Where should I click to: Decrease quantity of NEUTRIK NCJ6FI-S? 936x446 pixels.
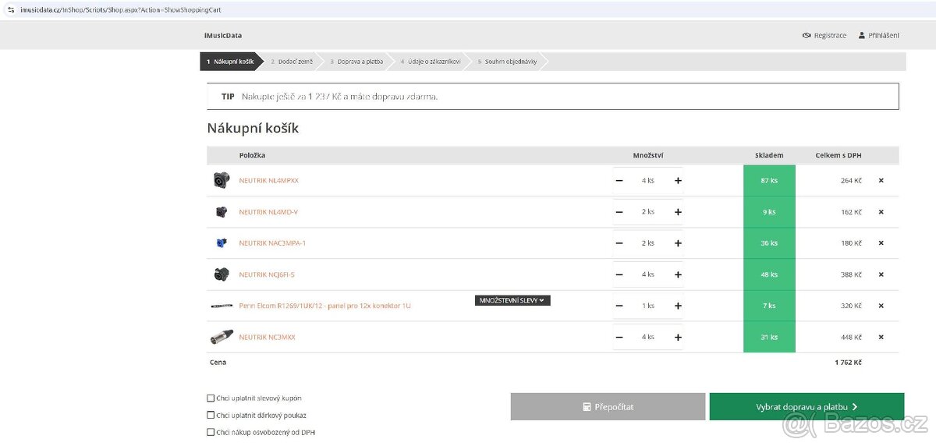click(x=619, y=274)
